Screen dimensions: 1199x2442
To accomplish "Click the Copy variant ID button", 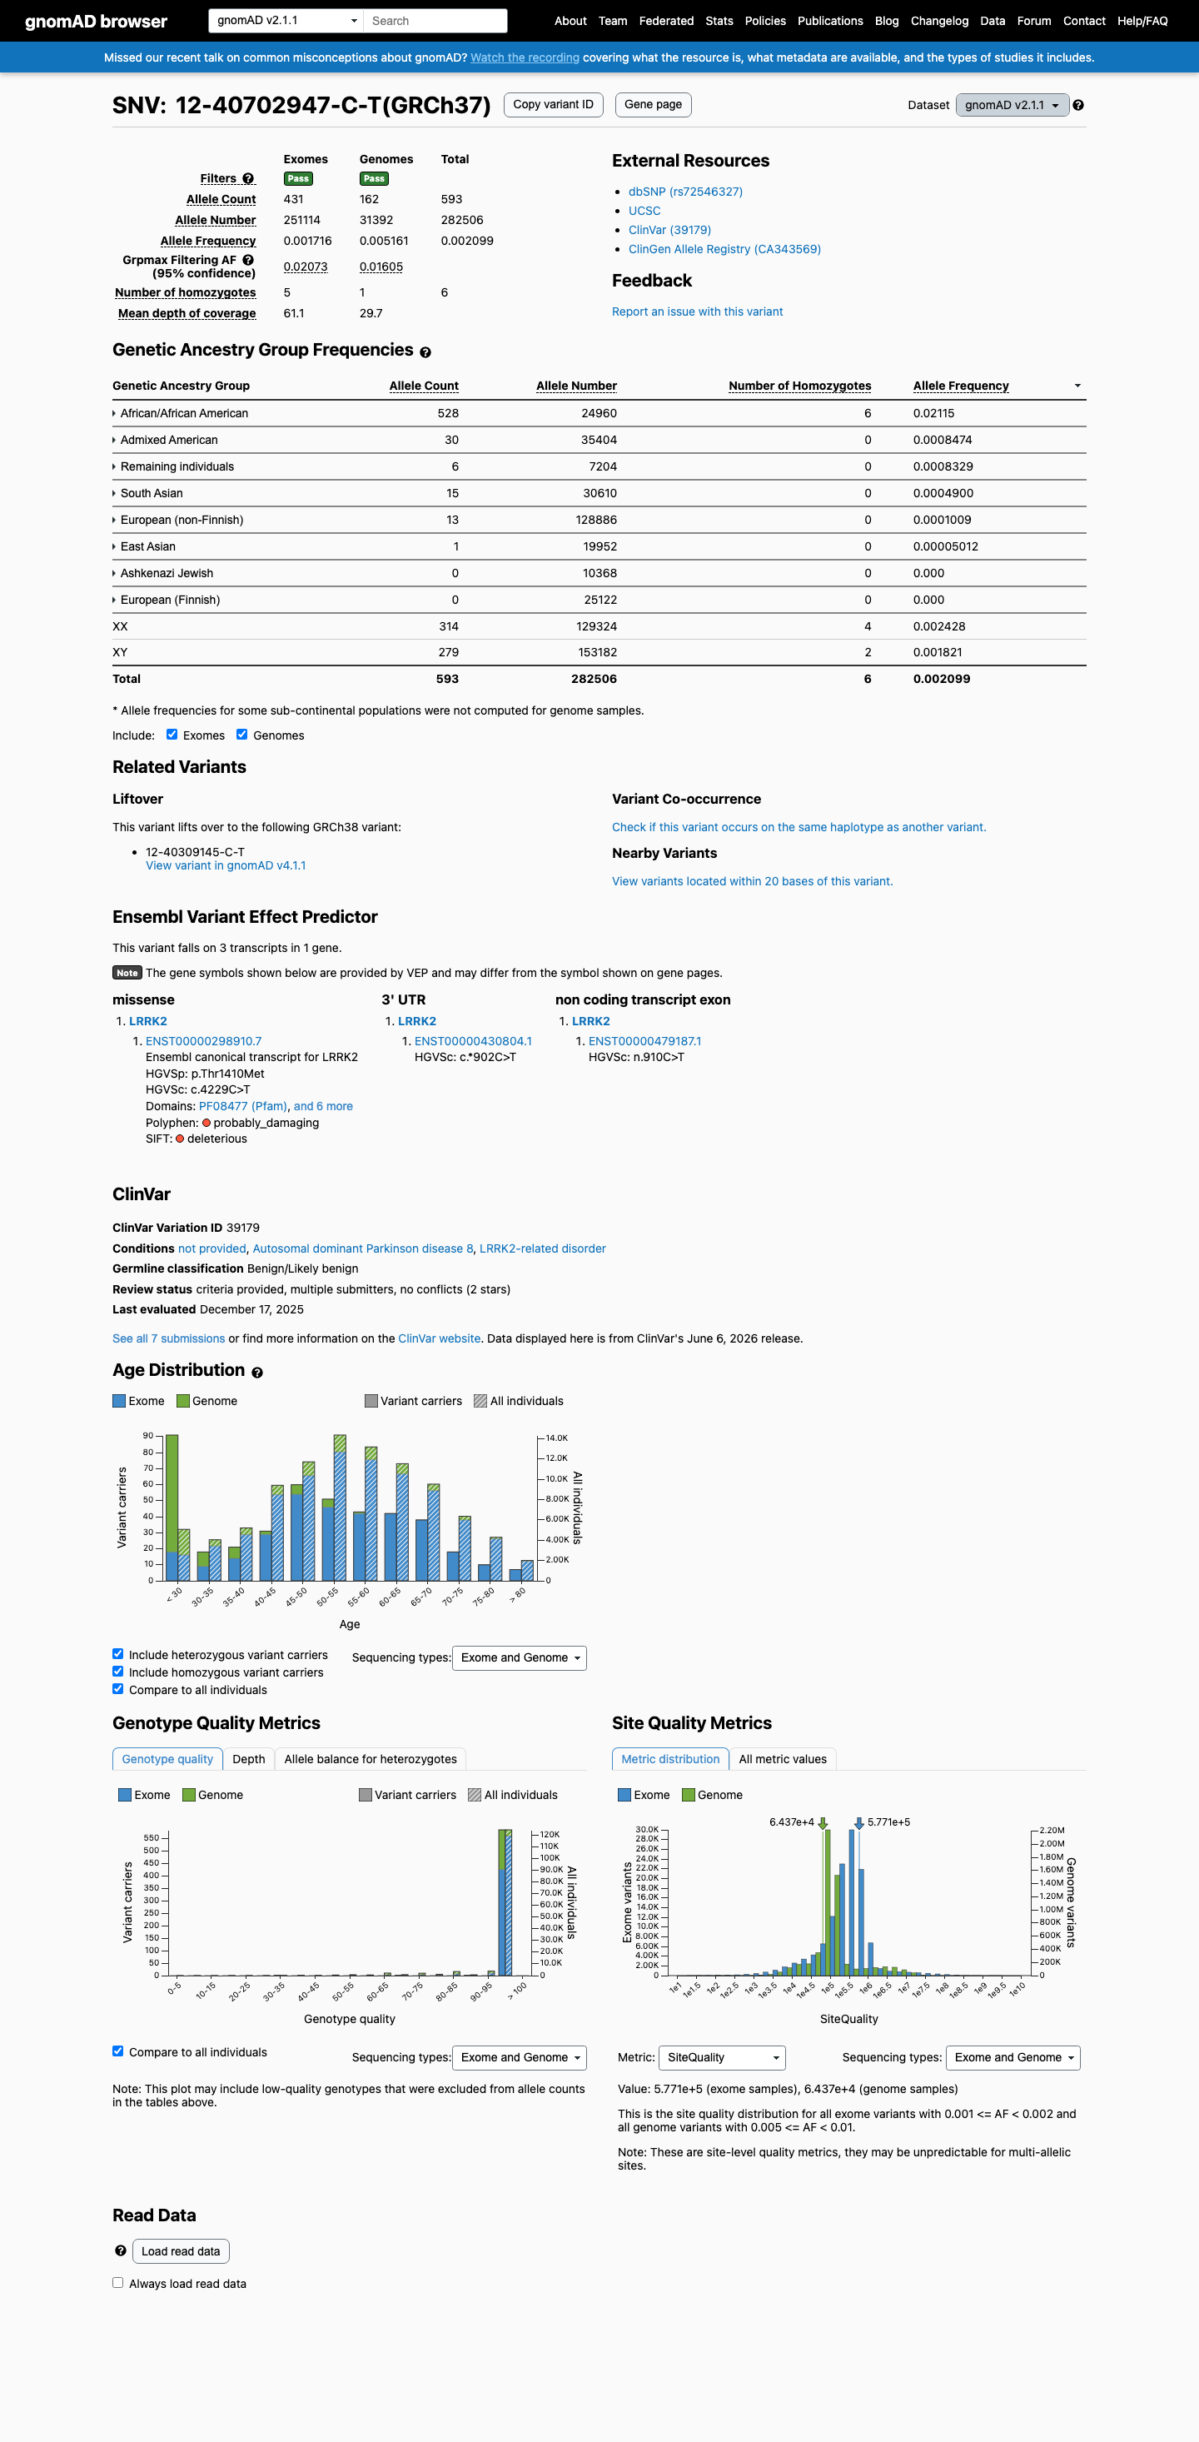I will (x=554, y=104).
